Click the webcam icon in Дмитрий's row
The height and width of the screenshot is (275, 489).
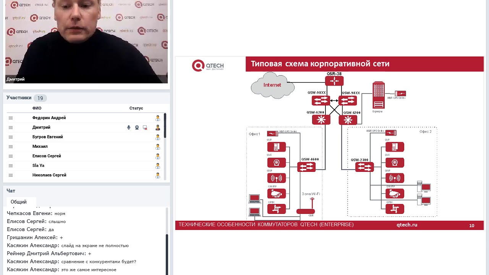tap(137, 128)
